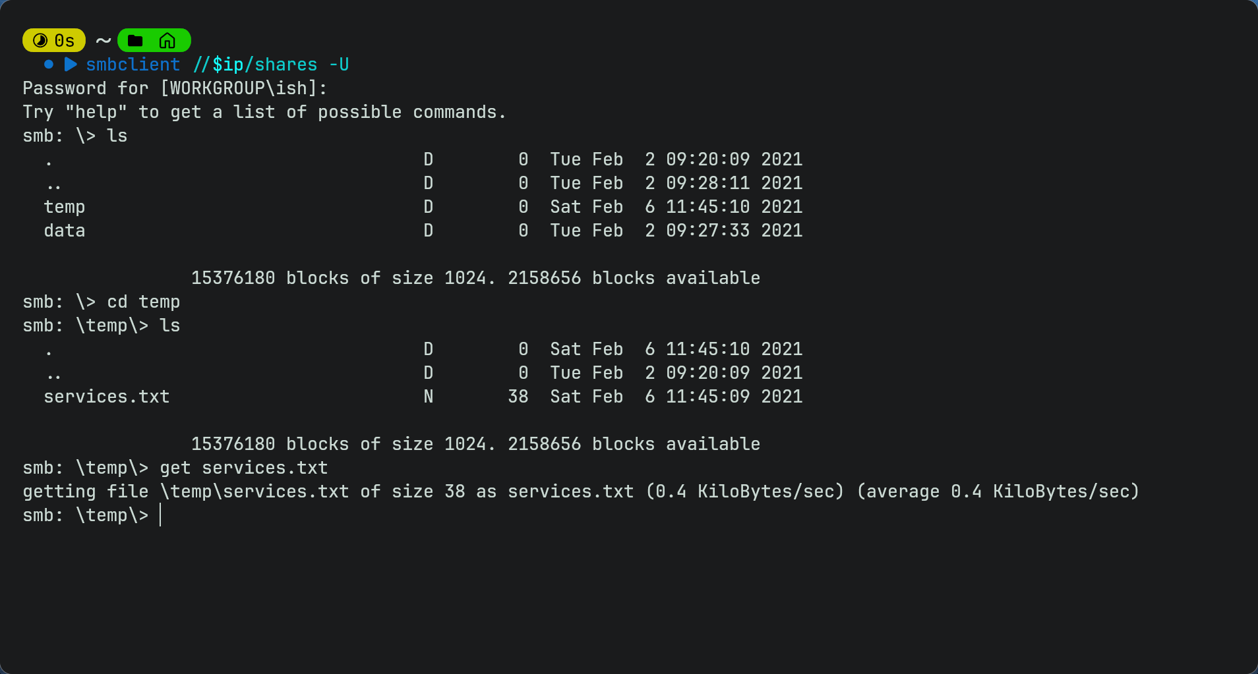Click the 'getting file' transfer output line
This screenshot has height=674, width=1258.
point(581,491)
